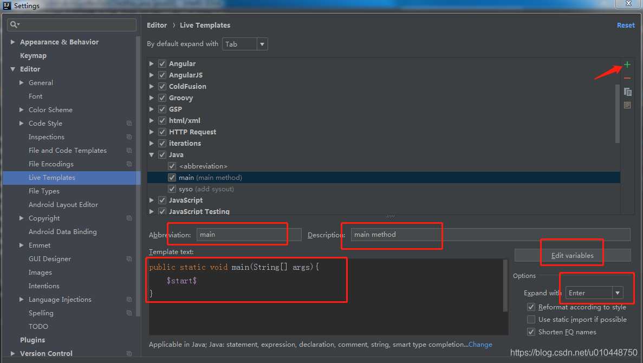Image resolution: width=643 pixels, height=363 pixels.
Task: Select Live Templates in the sidebar
Action: coord(52,177)
